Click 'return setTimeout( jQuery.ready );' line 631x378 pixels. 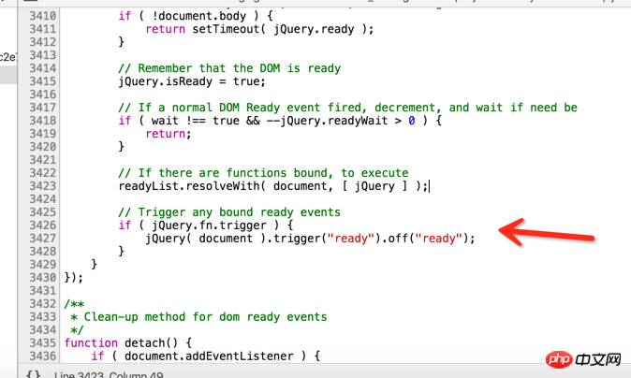(x=259, y=29)
